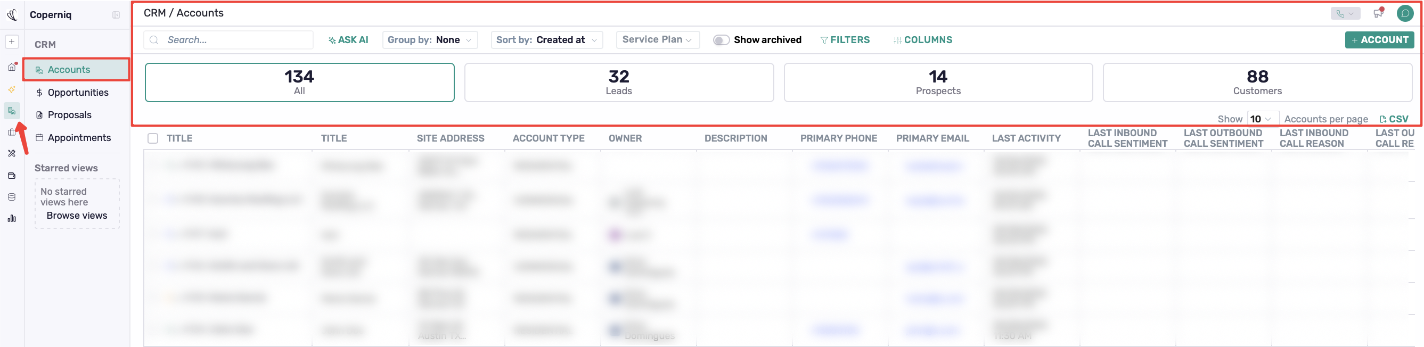
Task: Collapse the sidebar panel
Action: pyautogui.click(x=116, y=15)
